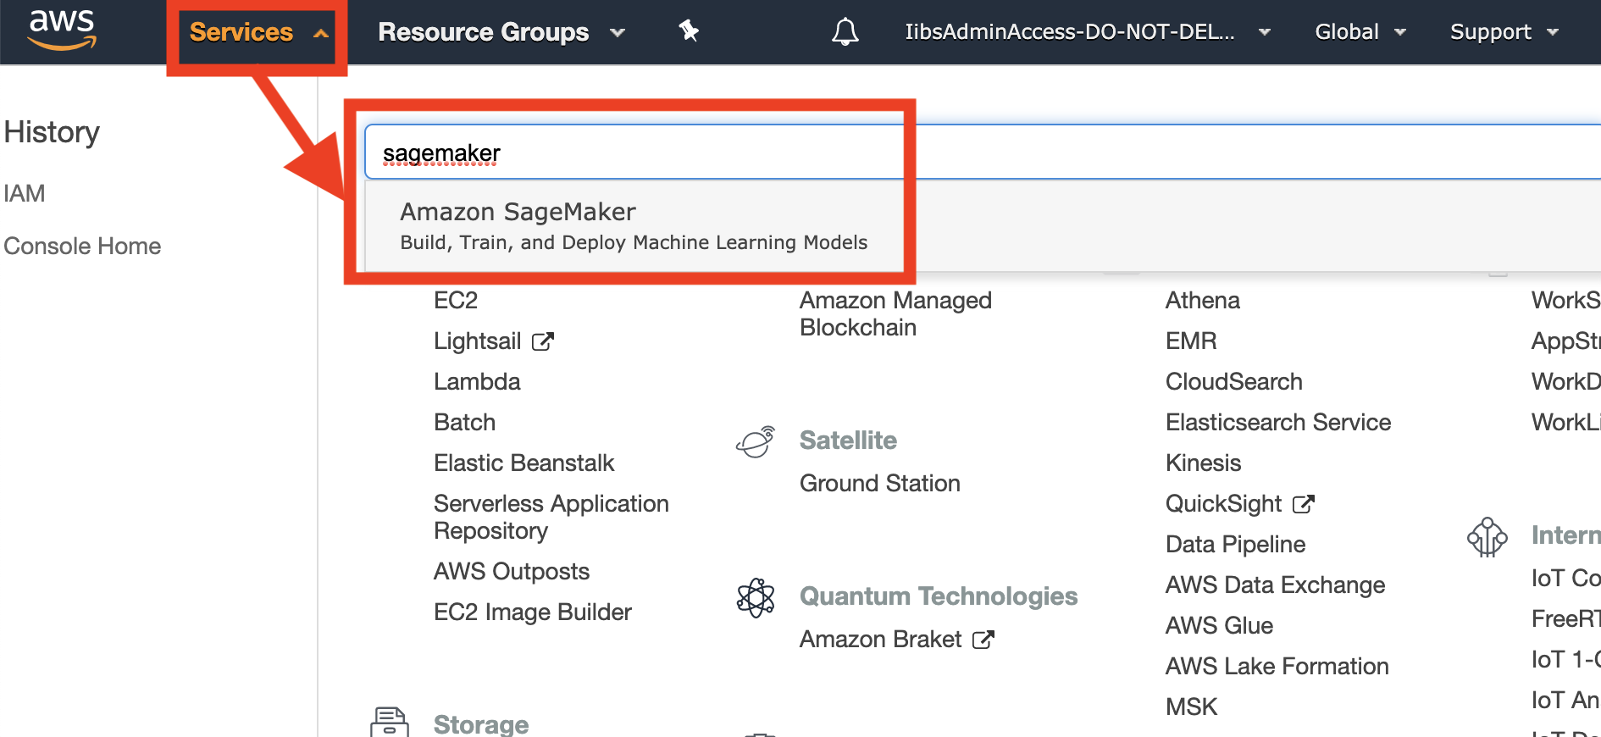Click the Quantum Technologies atom icon
This screenshot has height=737, width=1601.
pos(756,598)
